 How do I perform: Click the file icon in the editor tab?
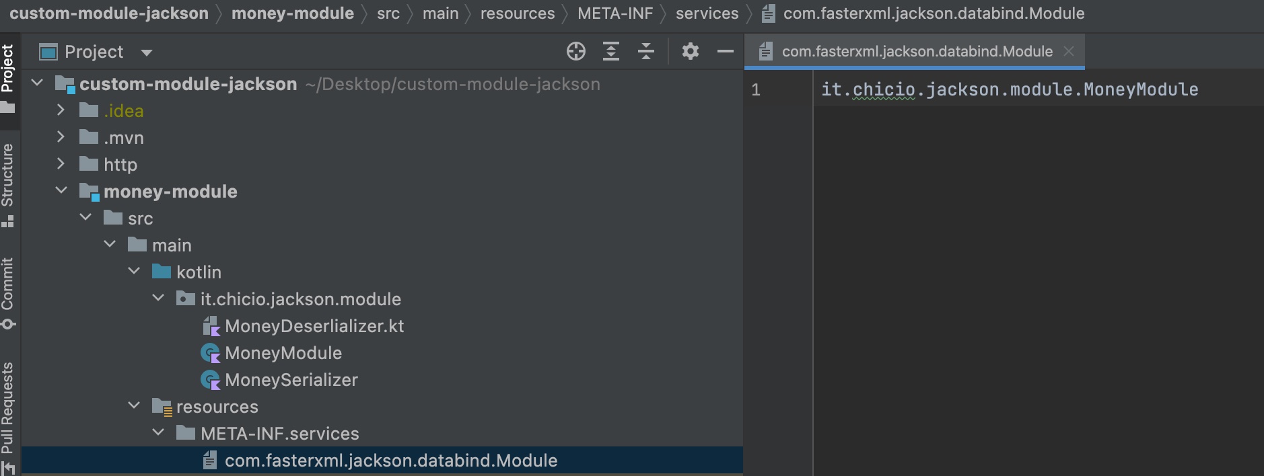tap(766, 51)
